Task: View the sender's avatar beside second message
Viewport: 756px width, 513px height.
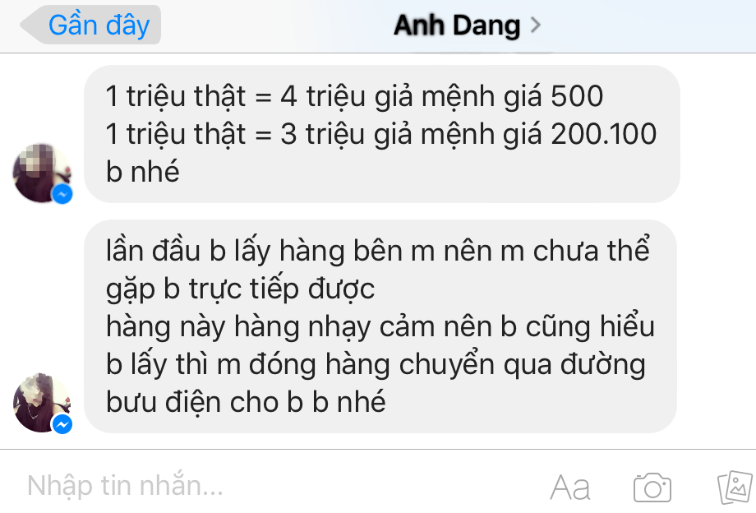Action: tap(41, 403)
